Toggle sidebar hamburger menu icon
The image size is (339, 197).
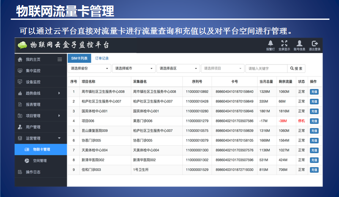tap(60, 59)
